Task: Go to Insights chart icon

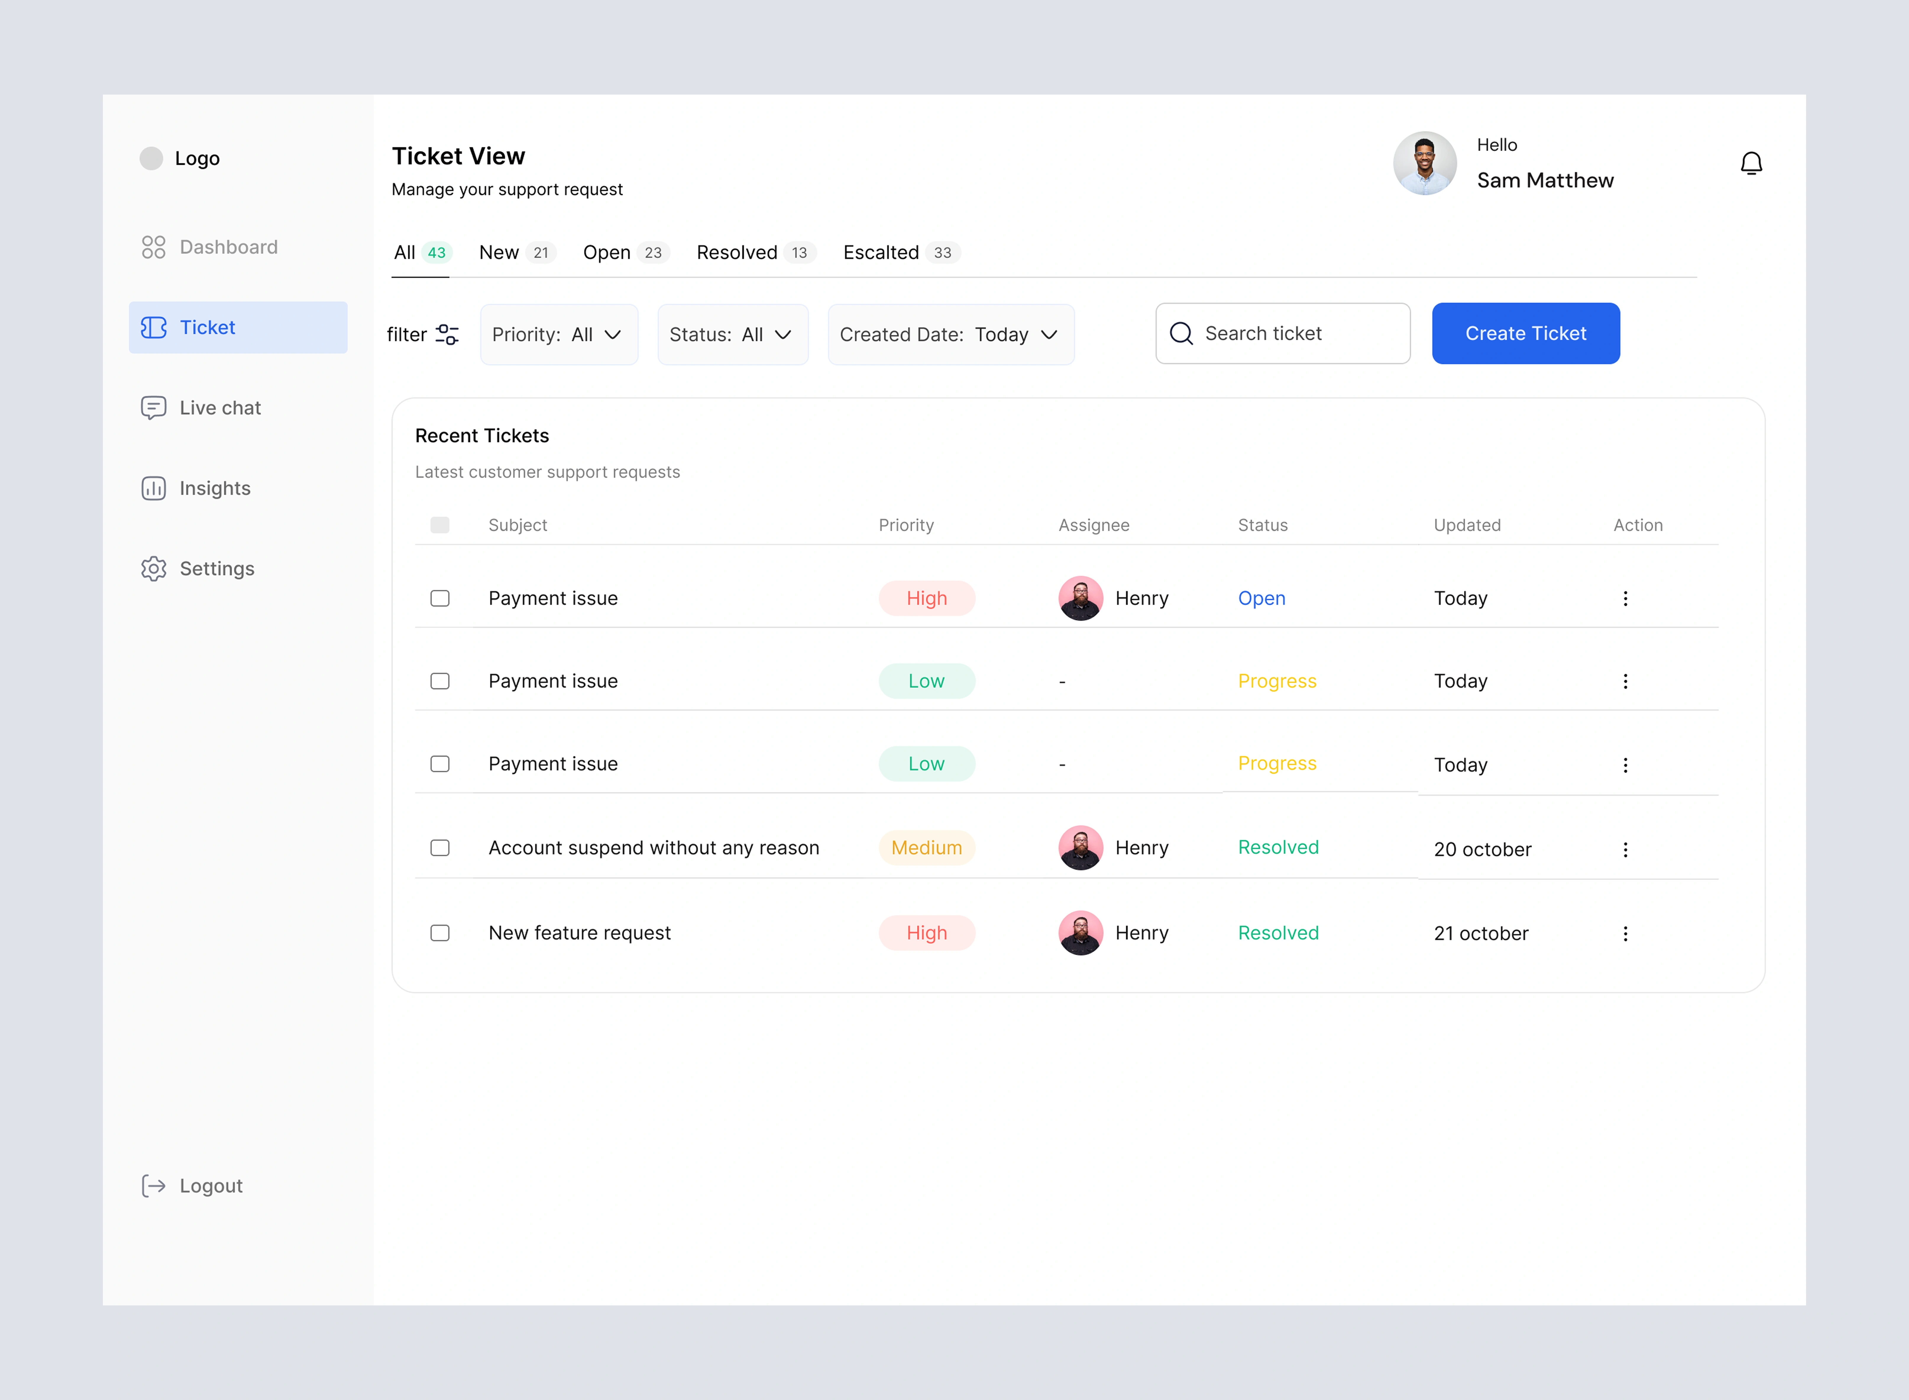Action: [153, 488]
